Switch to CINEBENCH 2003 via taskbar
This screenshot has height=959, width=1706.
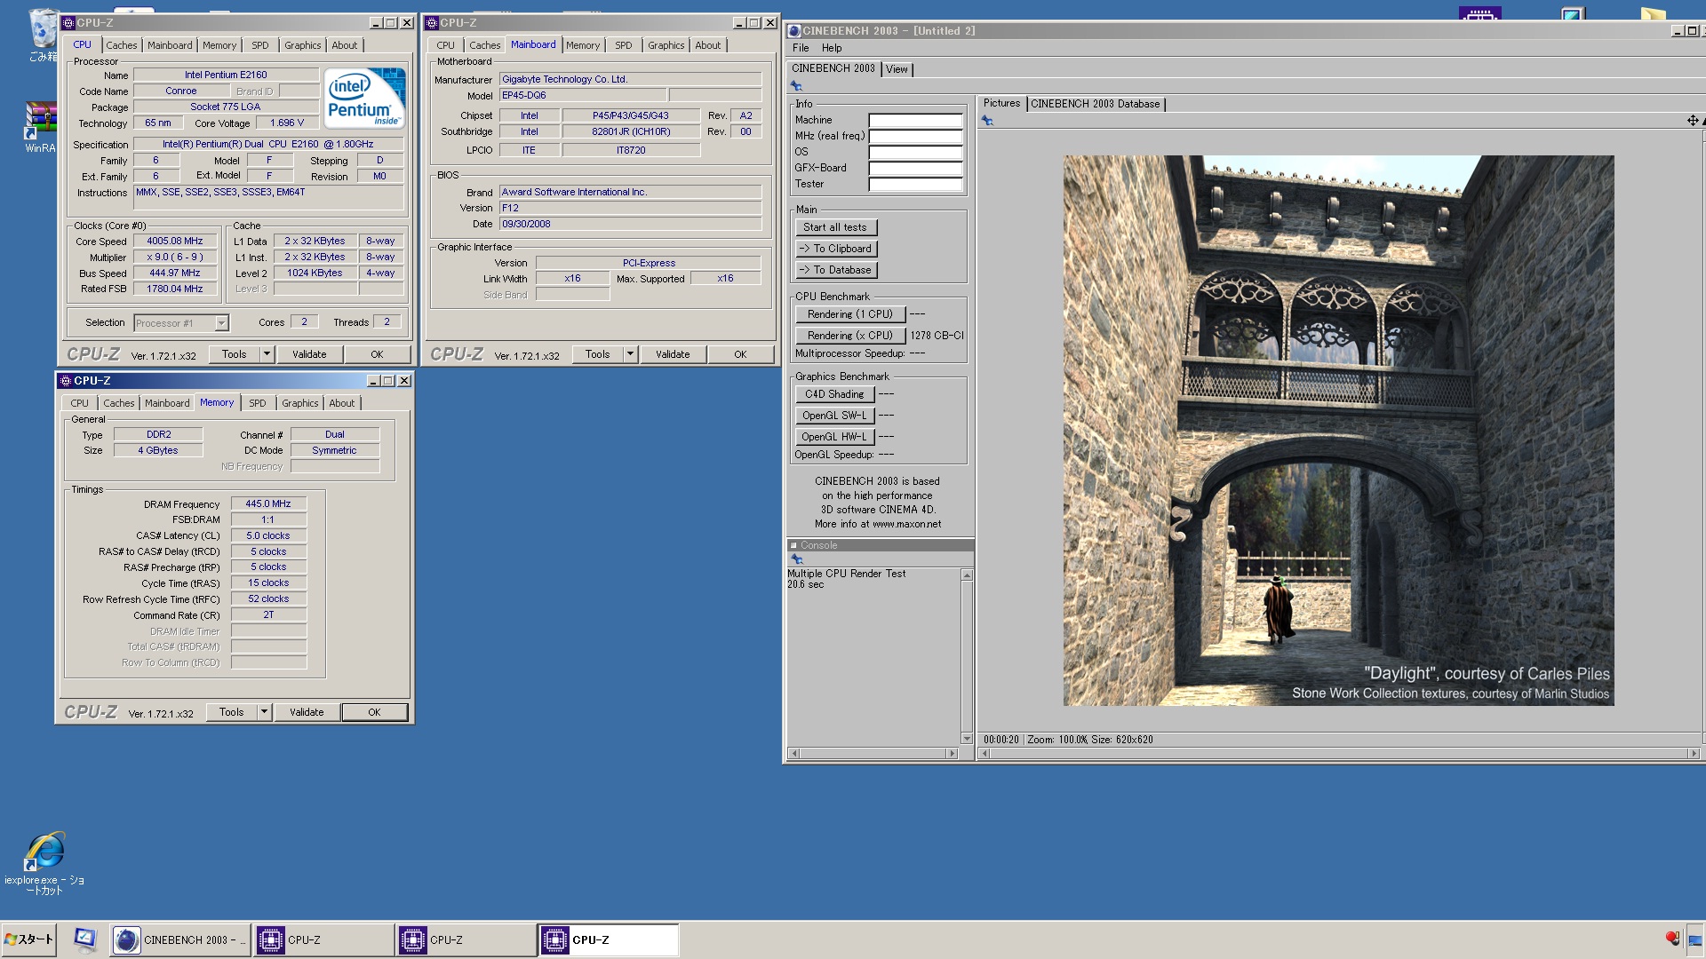pyautogui.click(x=179, y=939)
